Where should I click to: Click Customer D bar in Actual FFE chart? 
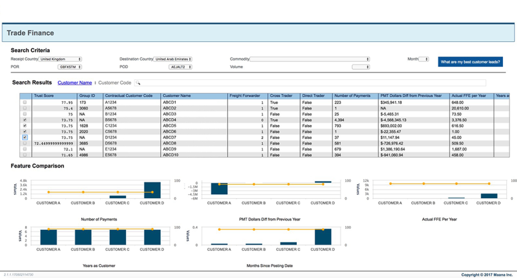tap(488, 196)
